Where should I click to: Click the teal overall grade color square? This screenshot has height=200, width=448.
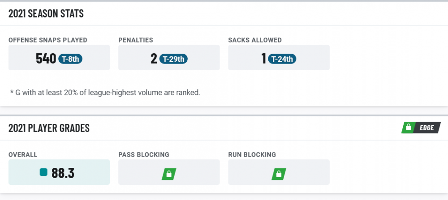click(43, 172)
